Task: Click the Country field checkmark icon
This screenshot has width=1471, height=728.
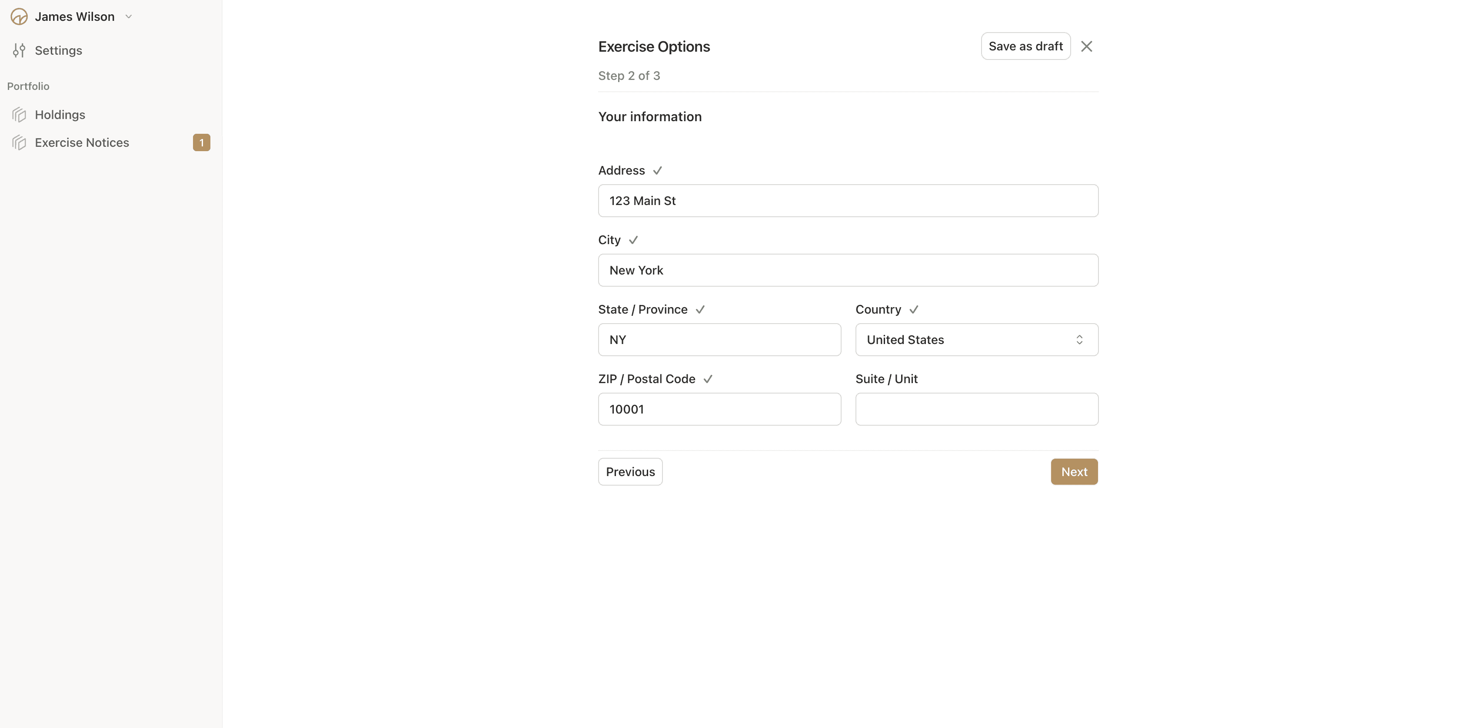Action: pyautogui.click(x=914, y=310)
